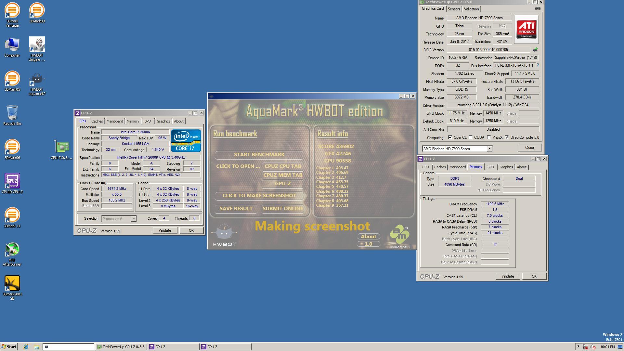Show hidden system tray icons
Screen dimensions: 624x351
coord(578,347)
